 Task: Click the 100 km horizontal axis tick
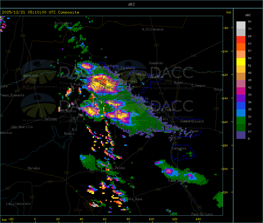click(x=151, y=219)
